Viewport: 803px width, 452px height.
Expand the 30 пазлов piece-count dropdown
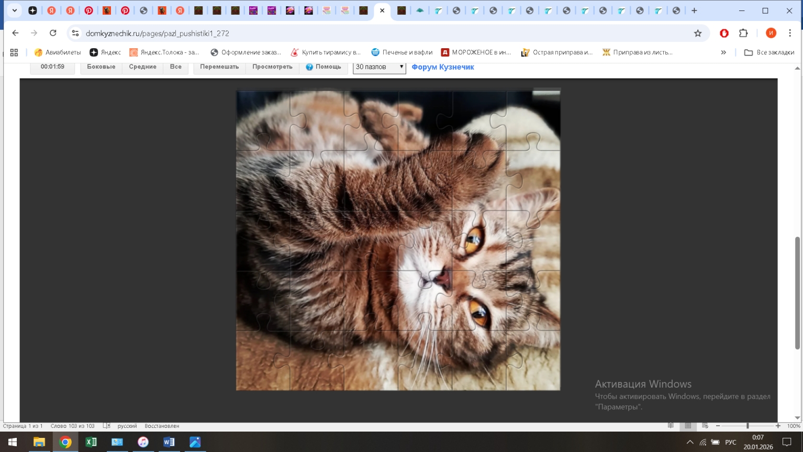click(x=379, y=67)
